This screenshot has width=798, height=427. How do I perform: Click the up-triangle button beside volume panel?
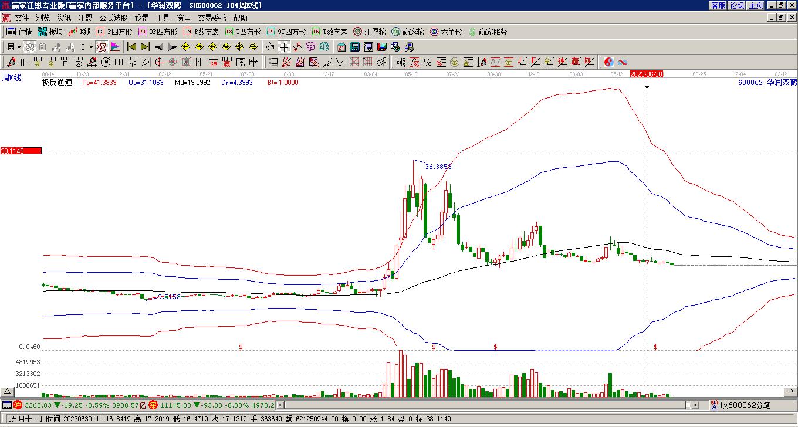7,392
